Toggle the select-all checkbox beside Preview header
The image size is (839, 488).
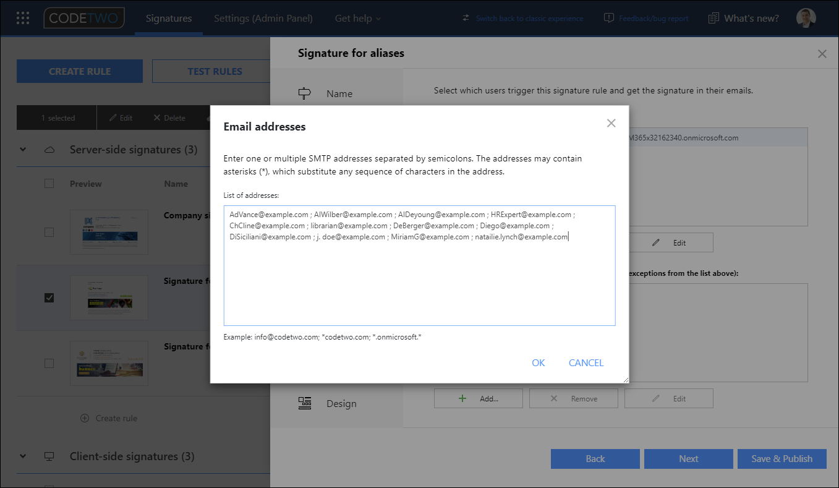pyautogui.click(x=49, y=184)
